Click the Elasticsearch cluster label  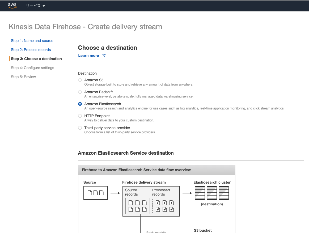(212, 182)
